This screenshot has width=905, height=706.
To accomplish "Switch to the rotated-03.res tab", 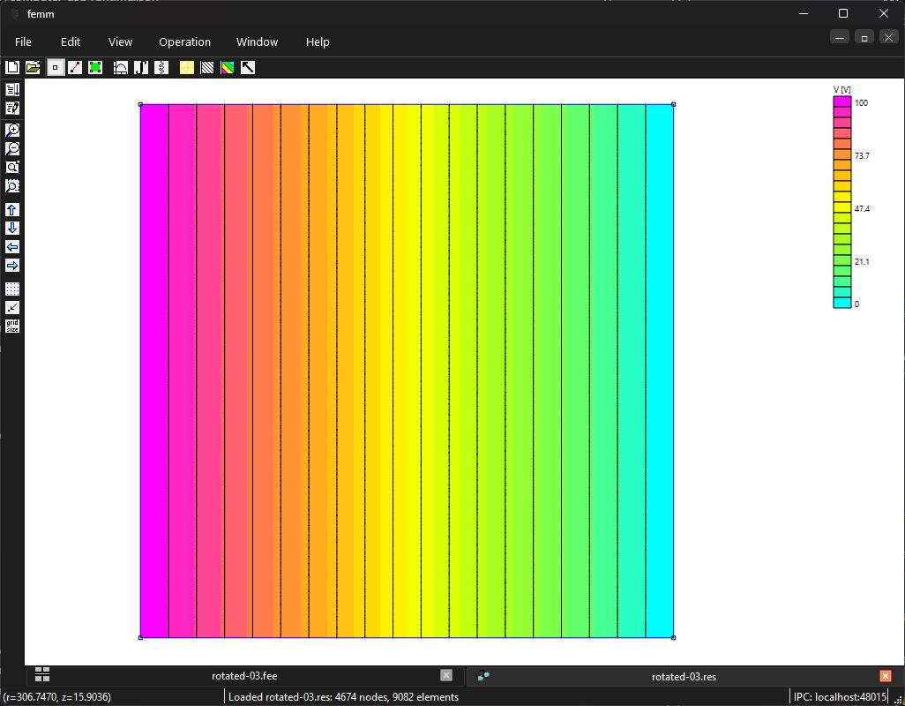I will 684,677.
